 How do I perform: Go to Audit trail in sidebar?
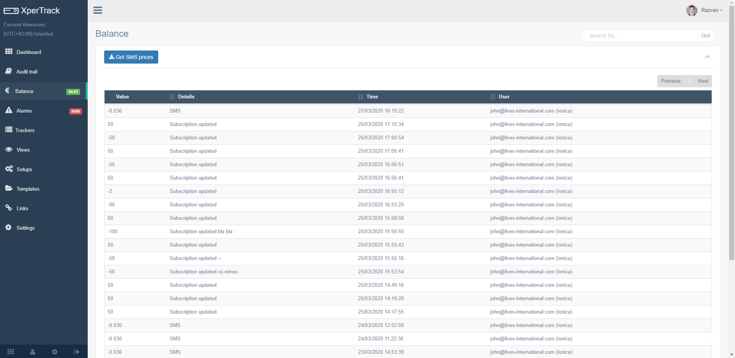coord(27,72)
